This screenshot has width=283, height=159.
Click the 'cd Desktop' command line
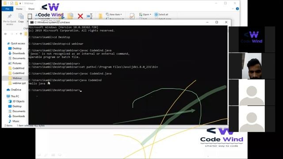(x=49, y=37)
